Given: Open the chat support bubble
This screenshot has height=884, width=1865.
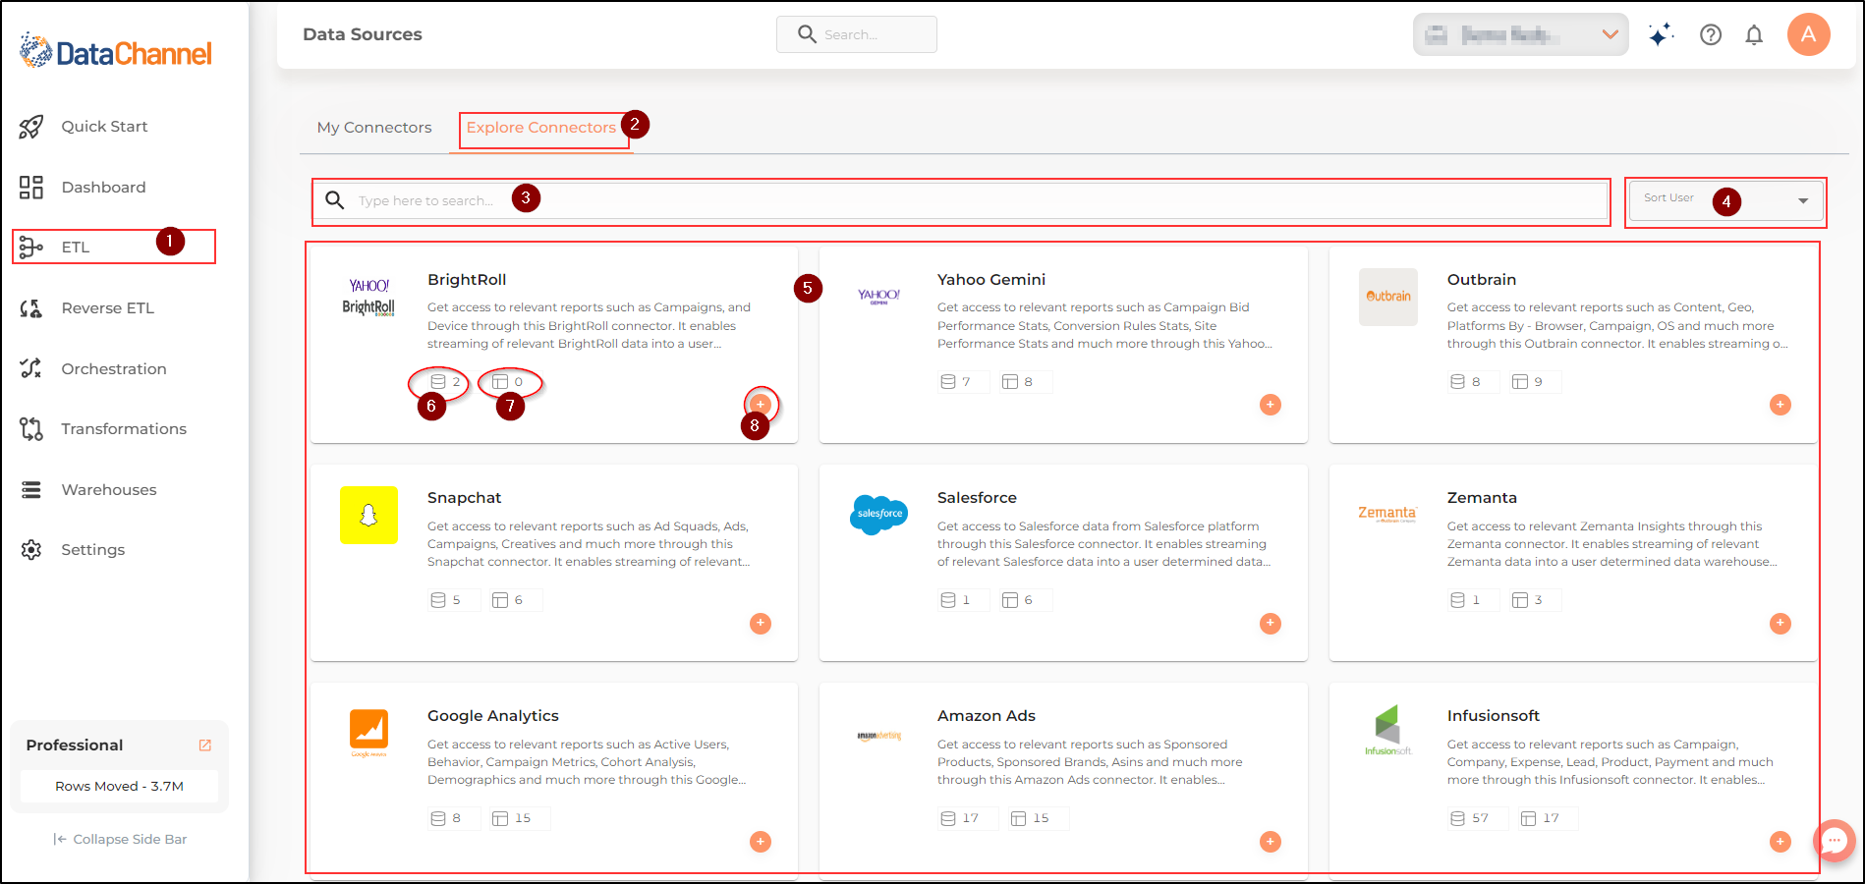Looking at the screenshot, I should 1834,841.
